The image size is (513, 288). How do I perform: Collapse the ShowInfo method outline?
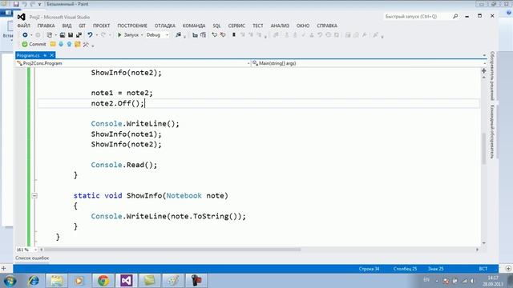(34, 195)
